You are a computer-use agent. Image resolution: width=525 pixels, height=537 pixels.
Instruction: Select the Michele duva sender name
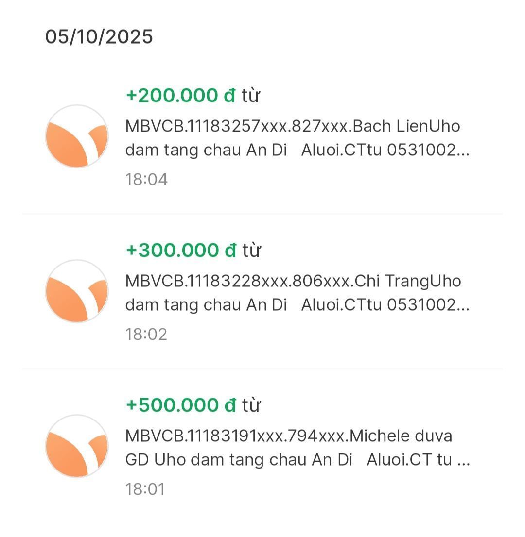[x=401, y=436]
